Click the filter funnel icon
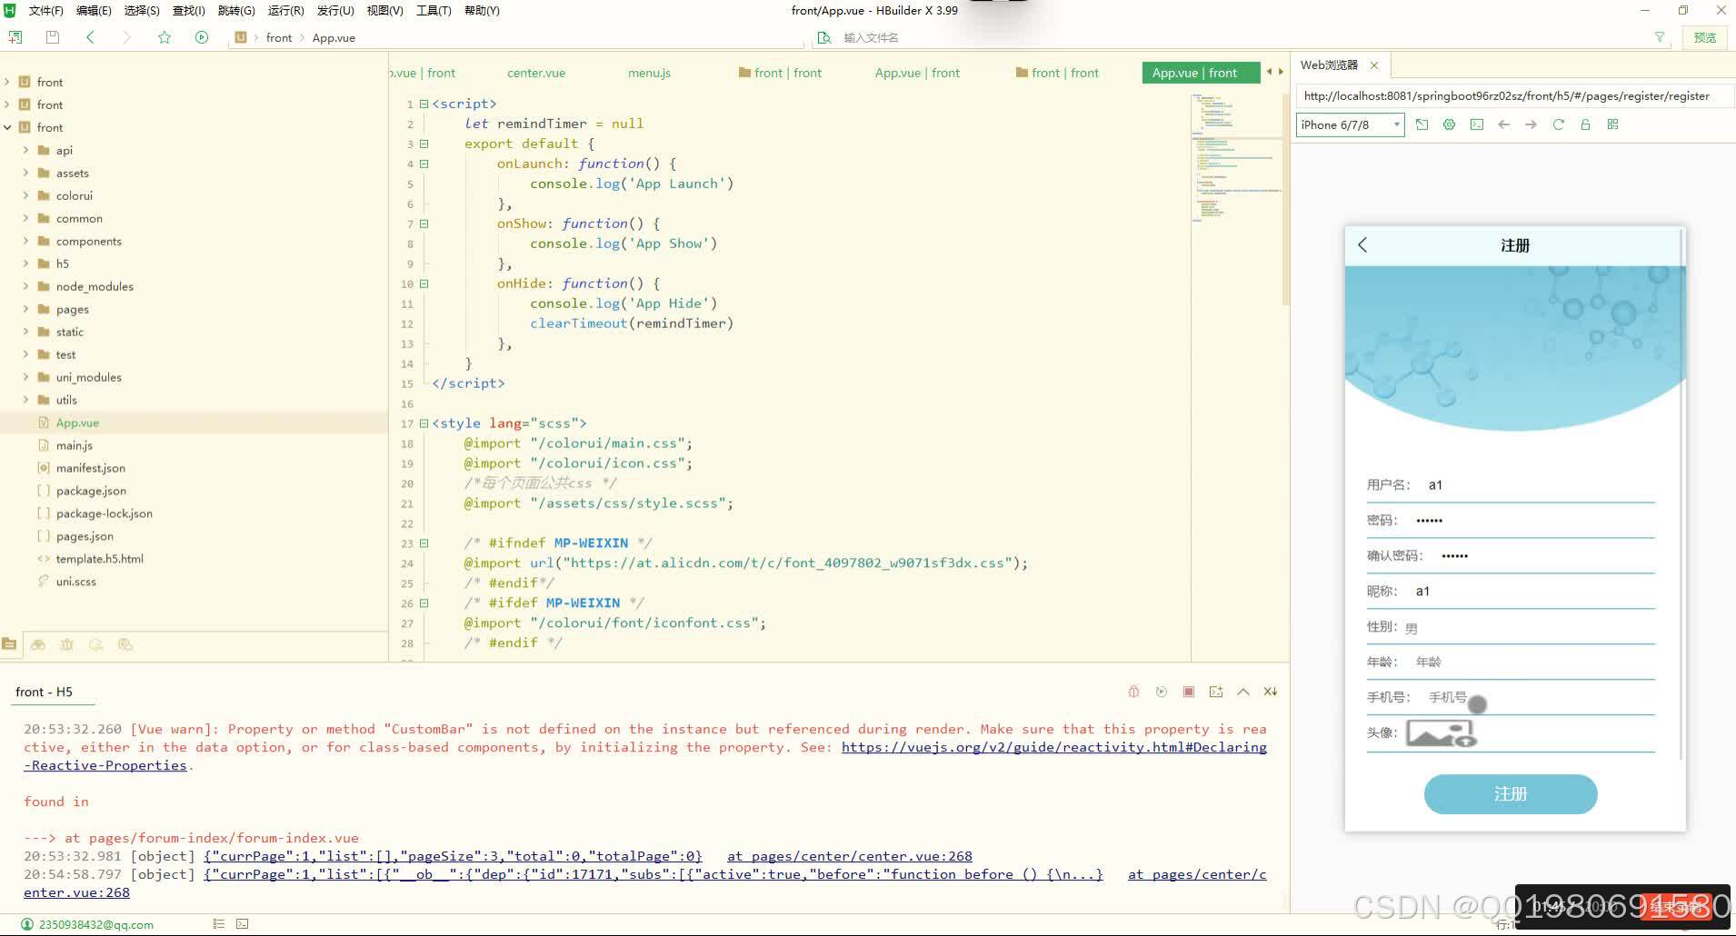 point(1660,37)
